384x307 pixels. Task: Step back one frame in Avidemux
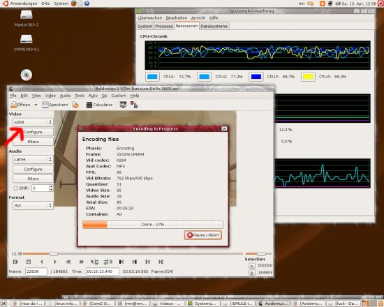click(x=42, y=262)
